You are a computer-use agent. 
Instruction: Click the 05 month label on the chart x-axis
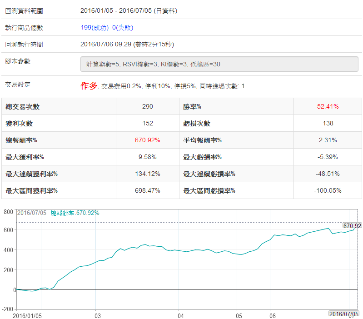[x=239, y=315]
